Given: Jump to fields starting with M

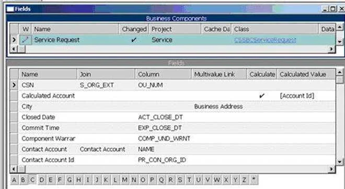Looking at the screenshot, I should (x=124, y=180).
